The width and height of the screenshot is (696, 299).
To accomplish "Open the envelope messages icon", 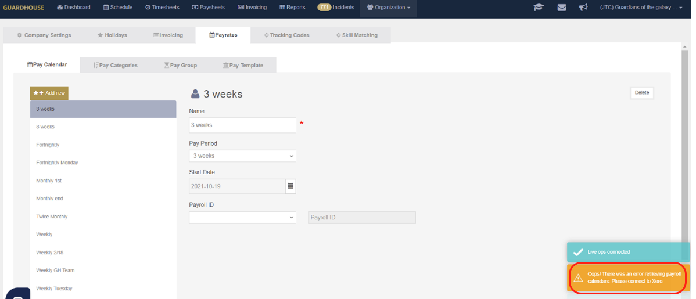I will (x=562, y=8).
